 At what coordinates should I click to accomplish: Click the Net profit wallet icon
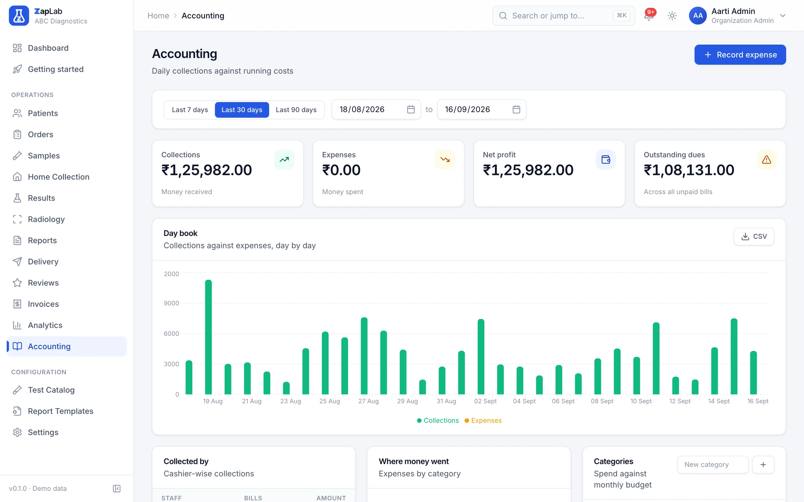(x=606, y=160)
